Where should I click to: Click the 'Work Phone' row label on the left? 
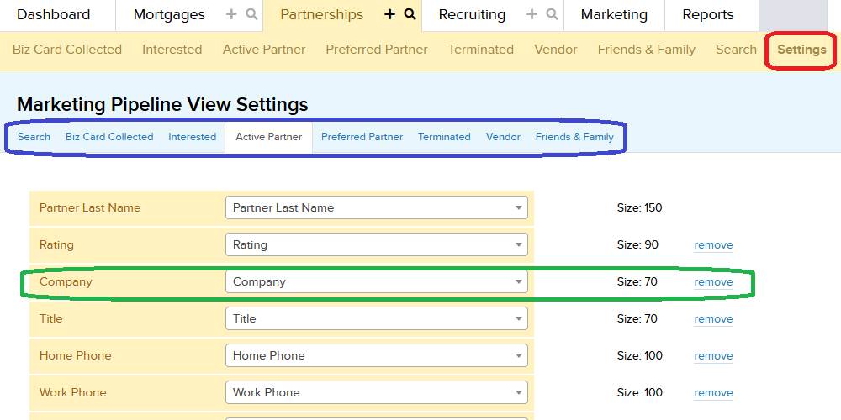73,392
